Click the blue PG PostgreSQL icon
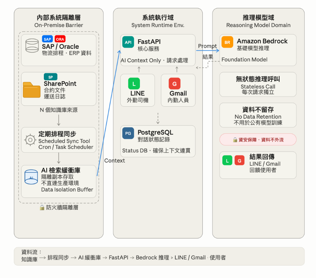316x278 pixels. pyautogui.click(x=128, y=133)
